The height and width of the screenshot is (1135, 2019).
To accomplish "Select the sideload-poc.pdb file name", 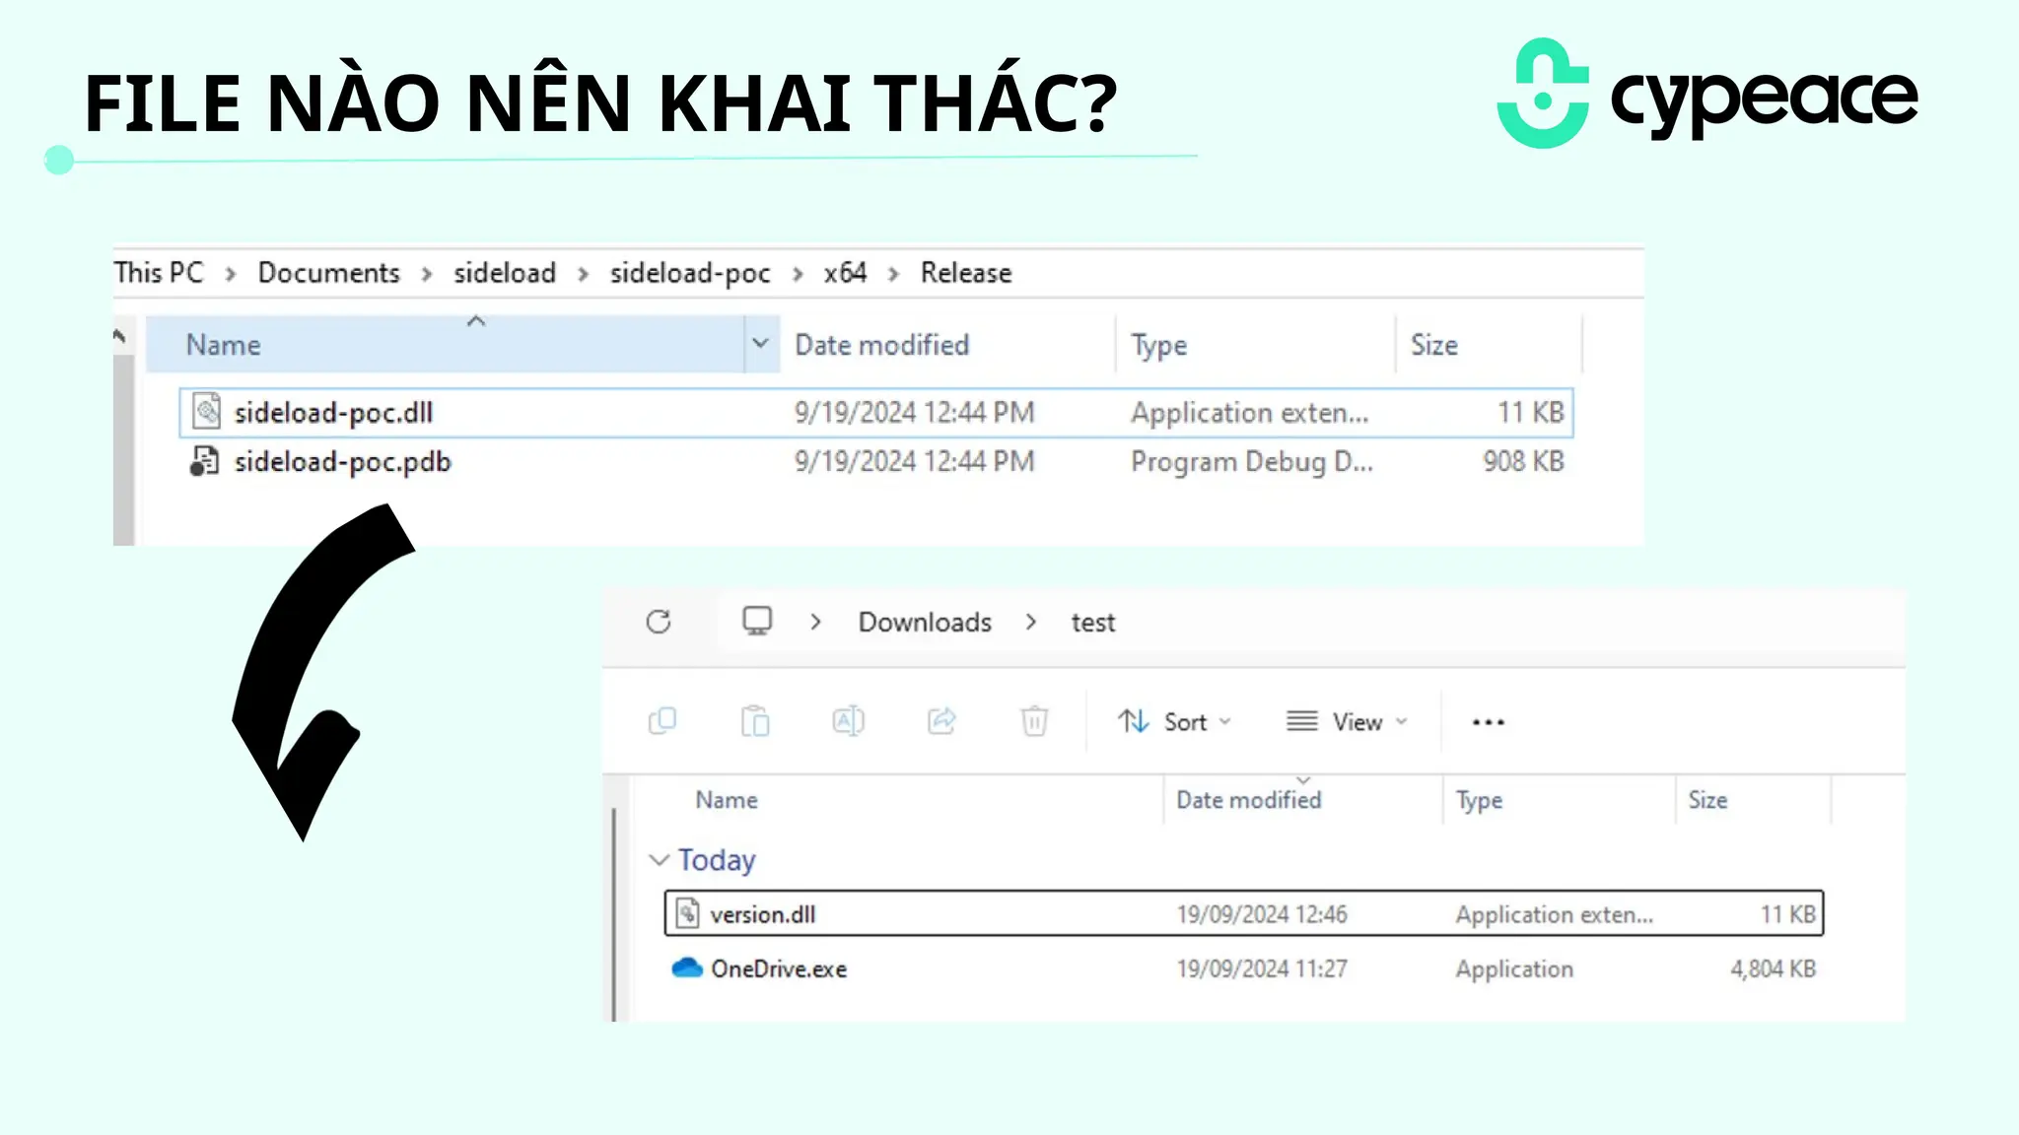I will click(342, 462).
